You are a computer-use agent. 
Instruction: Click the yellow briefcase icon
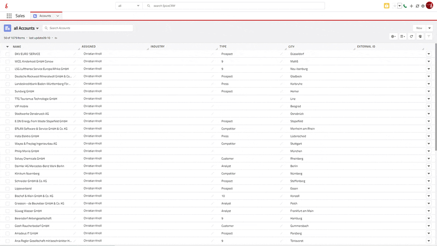tap(387, 6)
